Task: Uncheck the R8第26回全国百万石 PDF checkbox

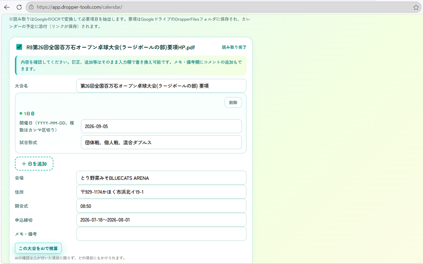Action: point(19,47)
